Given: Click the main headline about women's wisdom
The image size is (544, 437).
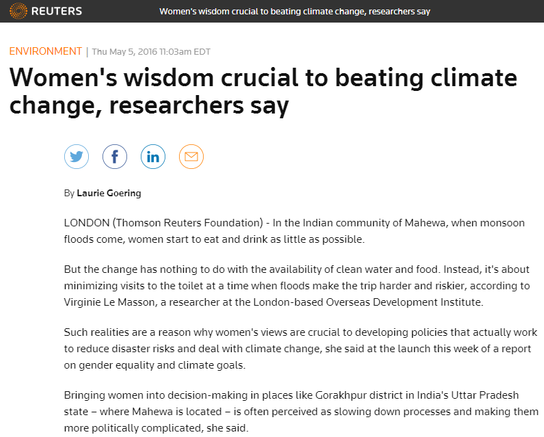Looking at the screenshot, I should (x=263, y=91).
